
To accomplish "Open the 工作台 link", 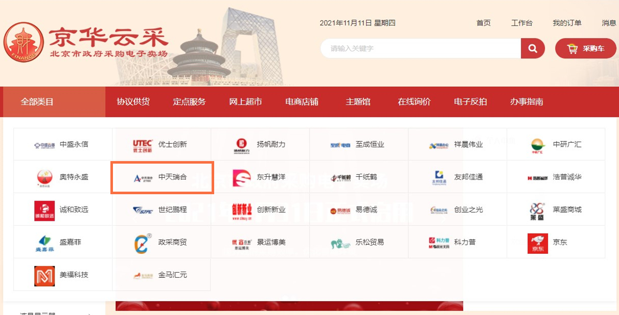I will 521,23.
